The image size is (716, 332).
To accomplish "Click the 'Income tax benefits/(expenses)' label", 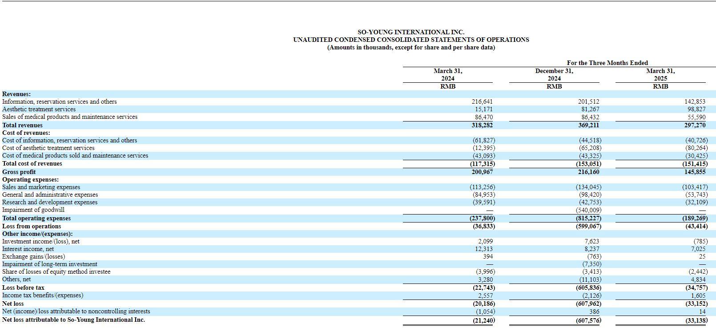I will 43,296.
